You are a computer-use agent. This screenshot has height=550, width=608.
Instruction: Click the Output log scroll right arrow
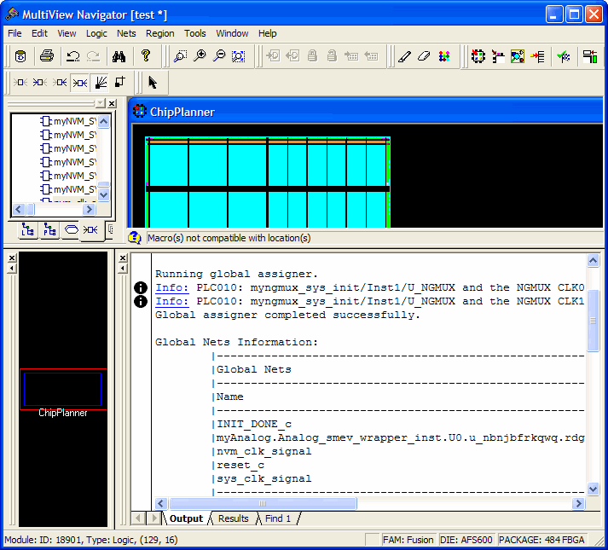[578, 503]
